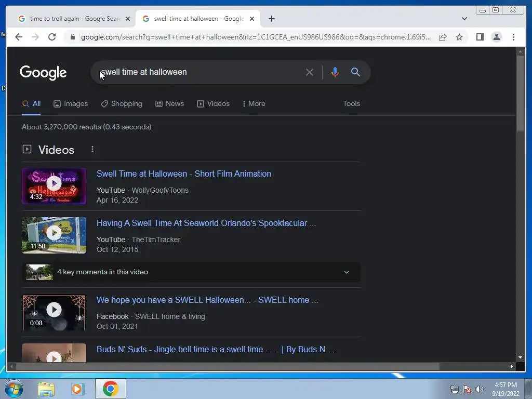Click 'TheTimTracker' channel text

(156, 240)
